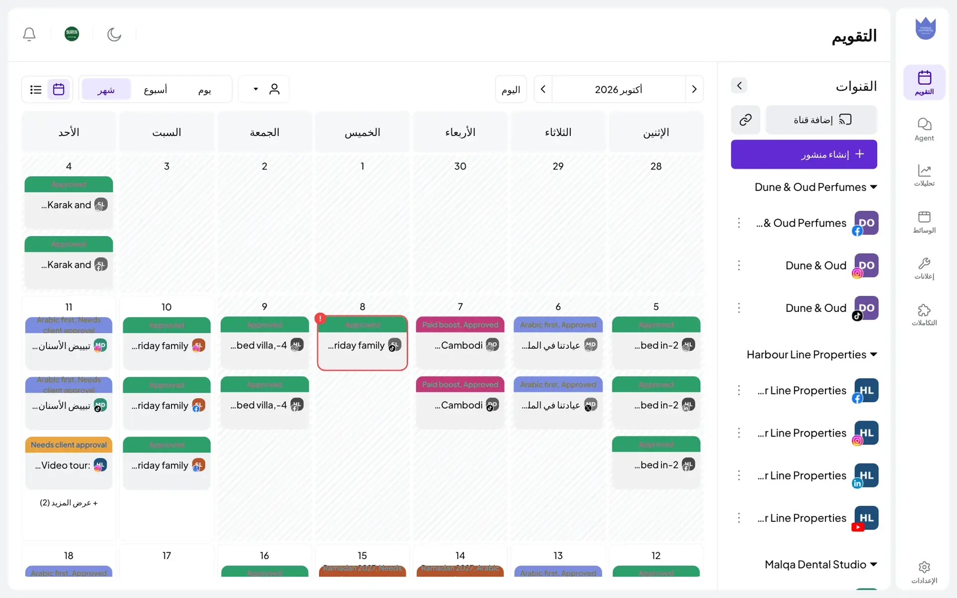The height and width of the screenshot is (598, 957).
Task: Open the user filter dropdown
Action: pyautogui.click(x=264, y=89)
